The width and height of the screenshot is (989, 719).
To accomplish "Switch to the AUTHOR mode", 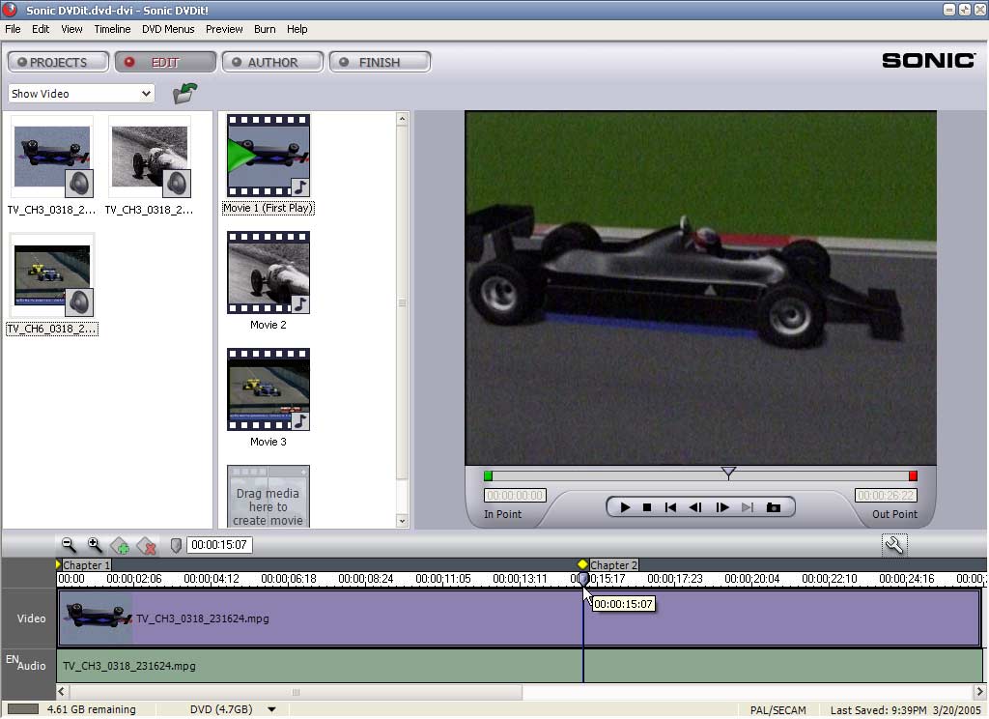I will 273,62.
